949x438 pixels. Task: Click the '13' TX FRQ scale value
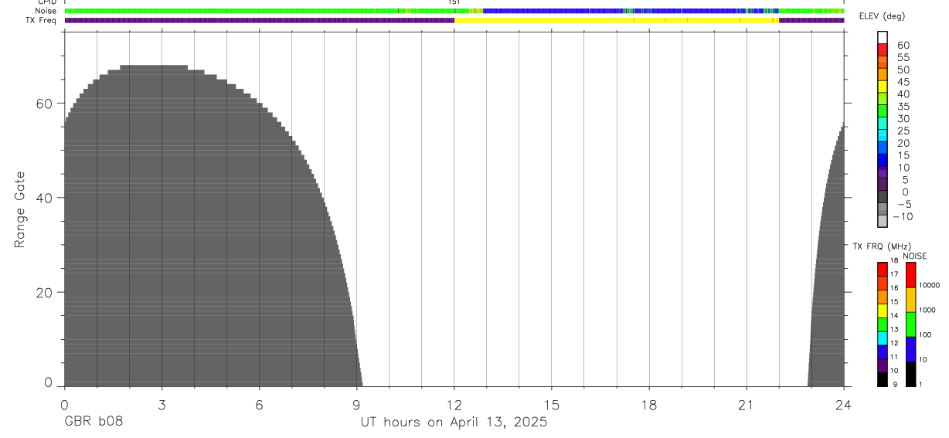[893, 329]
